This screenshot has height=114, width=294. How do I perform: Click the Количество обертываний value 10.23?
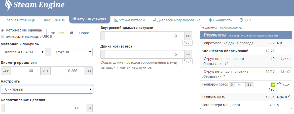270,51
